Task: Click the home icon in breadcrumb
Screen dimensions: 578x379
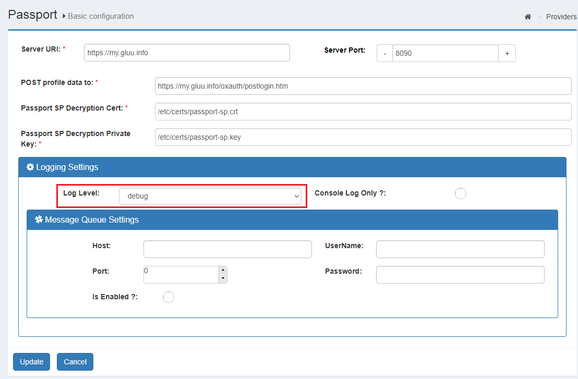Action: pyautogui.click(x=527, y=17)
